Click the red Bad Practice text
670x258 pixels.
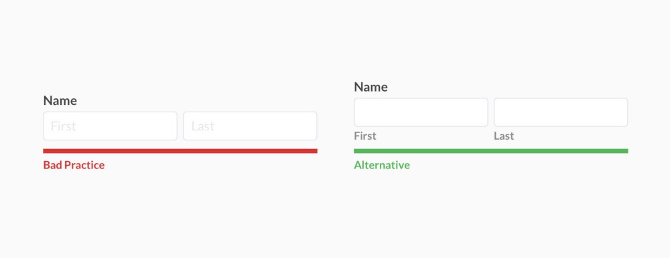74,165
